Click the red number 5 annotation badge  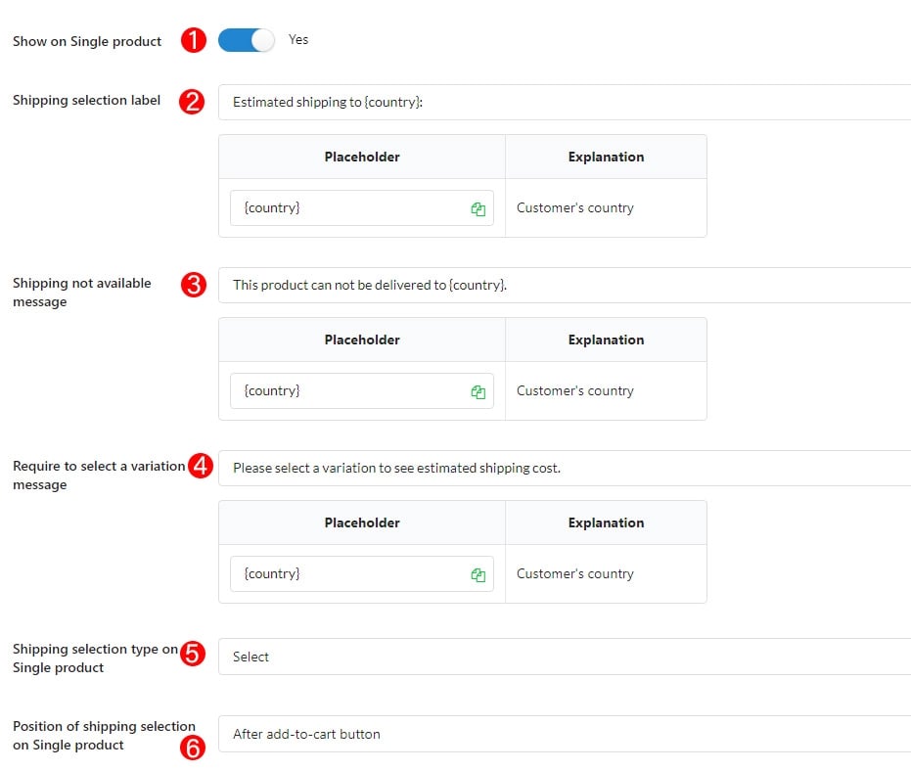point(193,654)
